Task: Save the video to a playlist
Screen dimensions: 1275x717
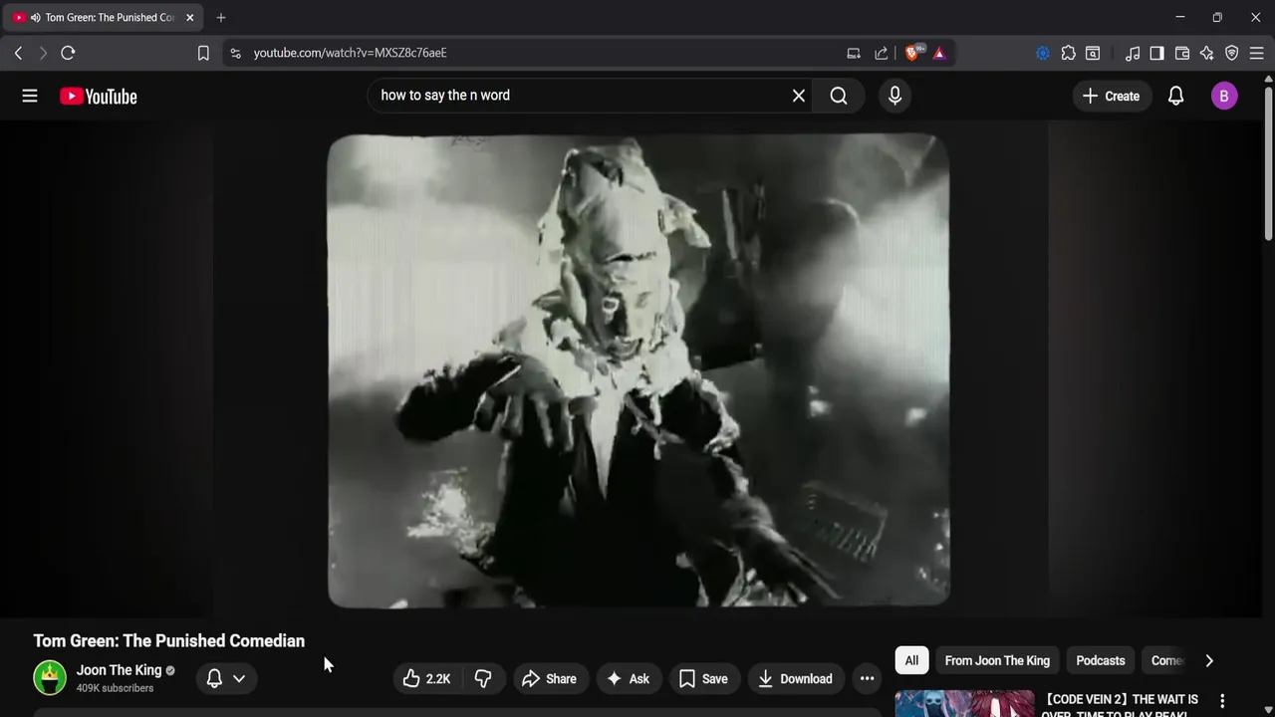Action: (x=703, y=678)
